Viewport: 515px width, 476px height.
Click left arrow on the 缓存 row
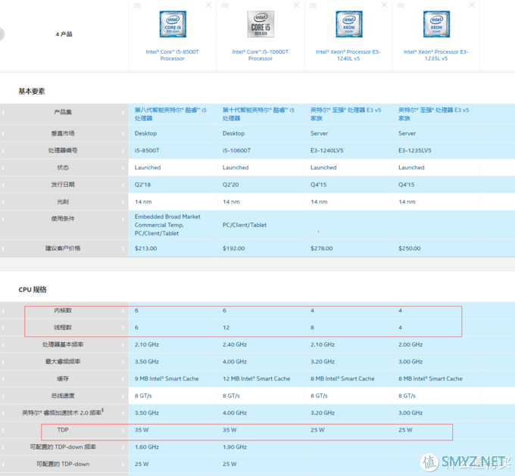(3, 378)
